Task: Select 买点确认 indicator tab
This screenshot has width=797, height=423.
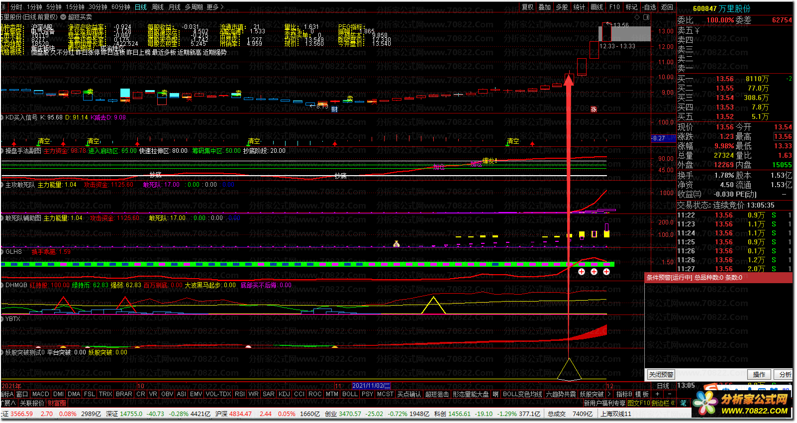Action: coord(409,394)
